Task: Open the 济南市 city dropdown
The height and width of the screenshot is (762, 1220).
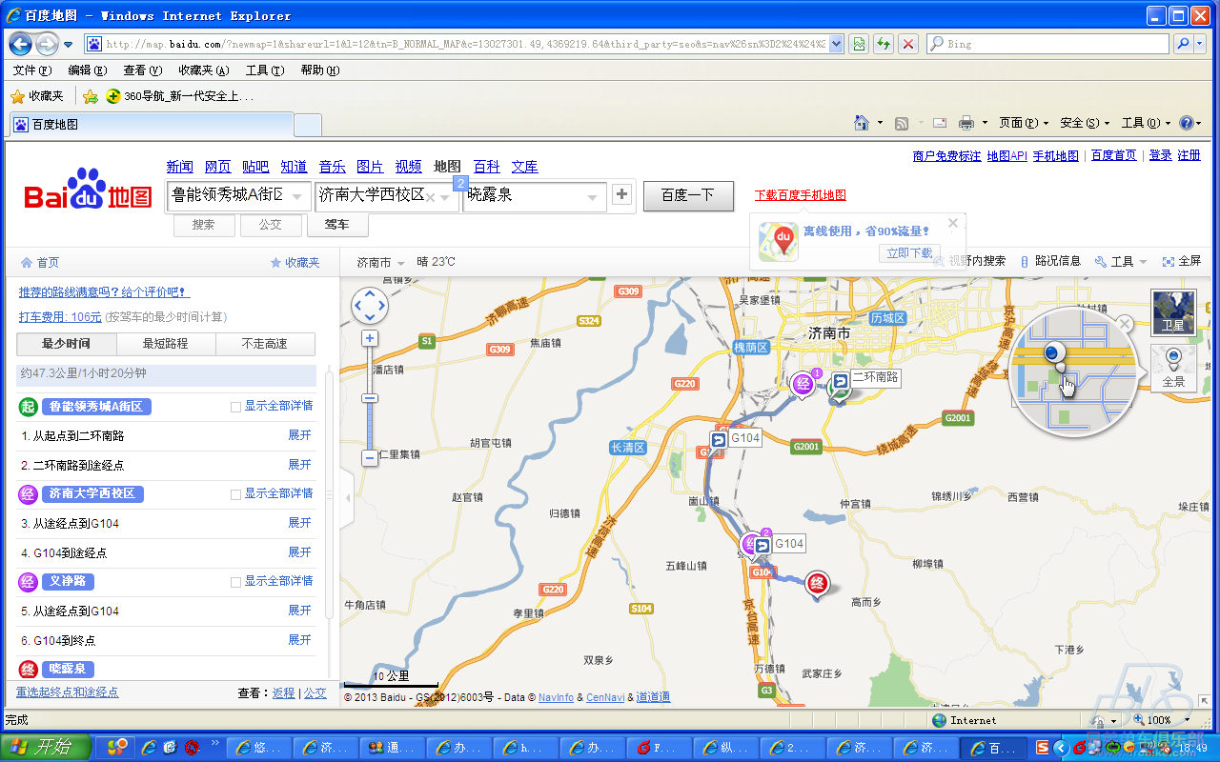Action: 380,262
